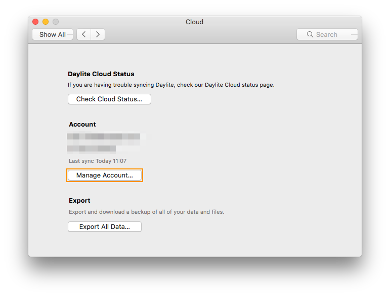Click the Show All button
The height and width of the screenshot is (297, 390).
click(53, 34)
